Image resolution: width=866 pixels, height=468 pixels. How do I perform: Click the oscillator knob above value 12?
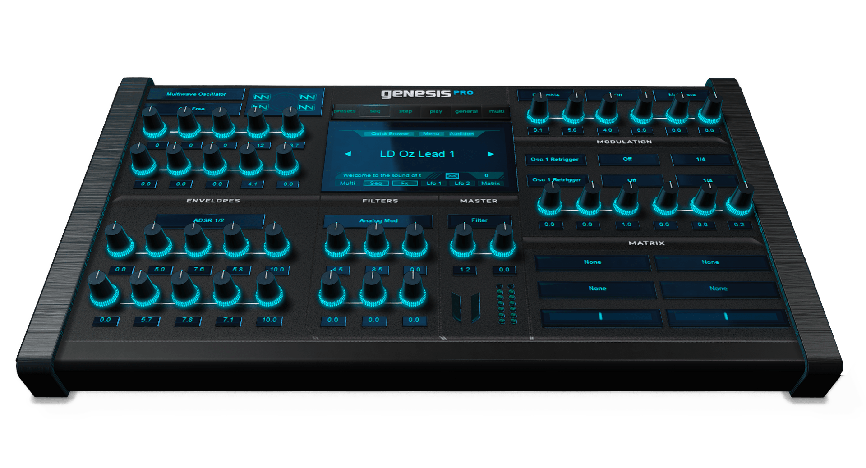pyautogui.click(x=258, y=123)
